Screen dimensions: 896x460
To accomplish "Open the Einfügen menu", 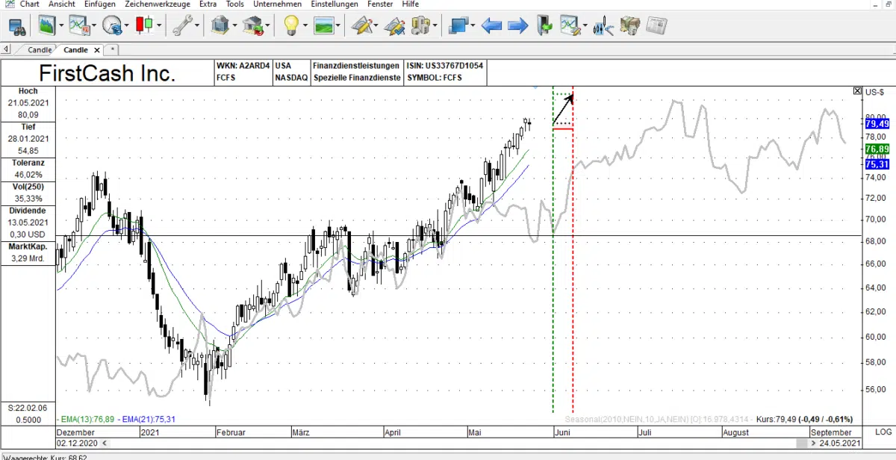I will 100,4.
